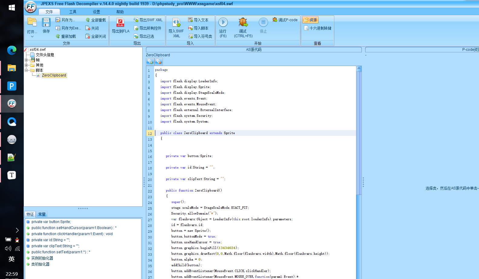The image size is (479, 279).
Task: Click 重新加载 to reload file
Action: [x=66, y=36]
